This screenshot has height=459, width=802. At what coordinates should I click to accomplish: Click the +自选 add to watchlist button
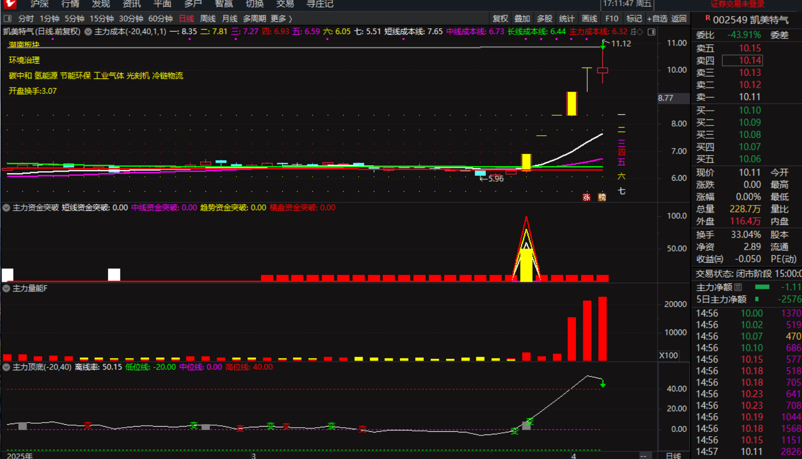pyautogui.click(x=657, y=19)
